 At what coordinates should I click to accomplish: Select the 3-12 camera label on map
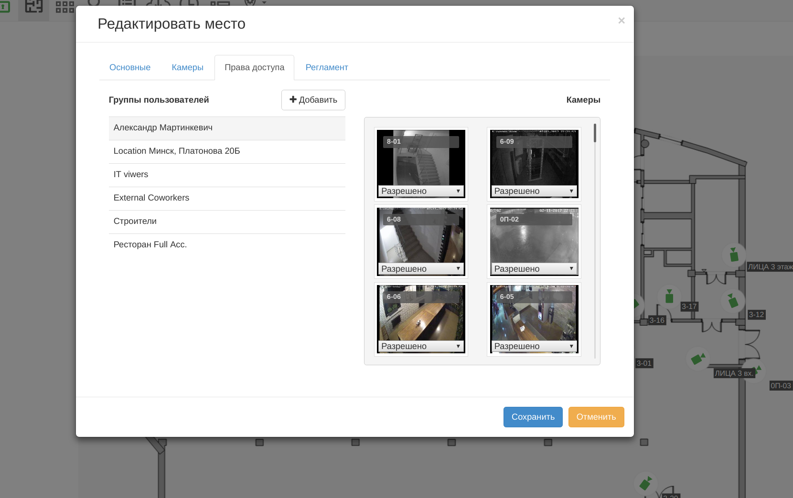pos(757,315)
